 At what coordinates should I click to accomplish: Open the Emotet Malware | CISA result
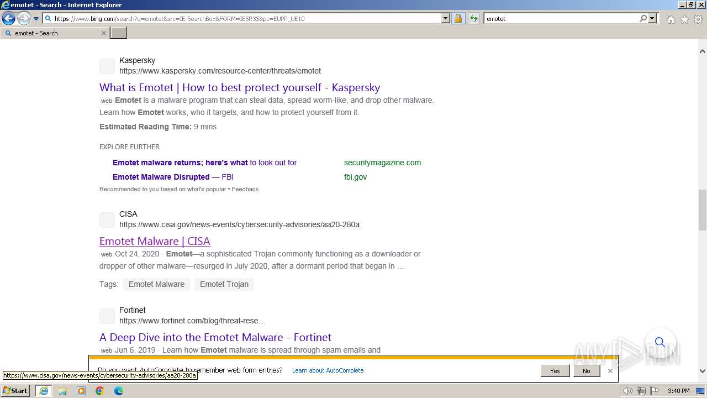coord(155,241)
